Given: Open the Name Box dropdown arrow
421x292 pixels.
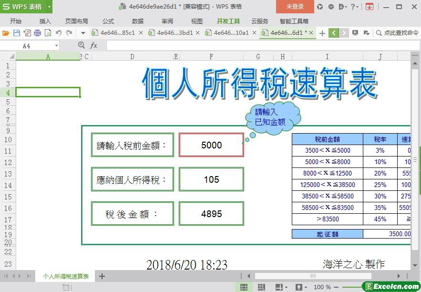Looking at the screenshot, I should (56, 45).
